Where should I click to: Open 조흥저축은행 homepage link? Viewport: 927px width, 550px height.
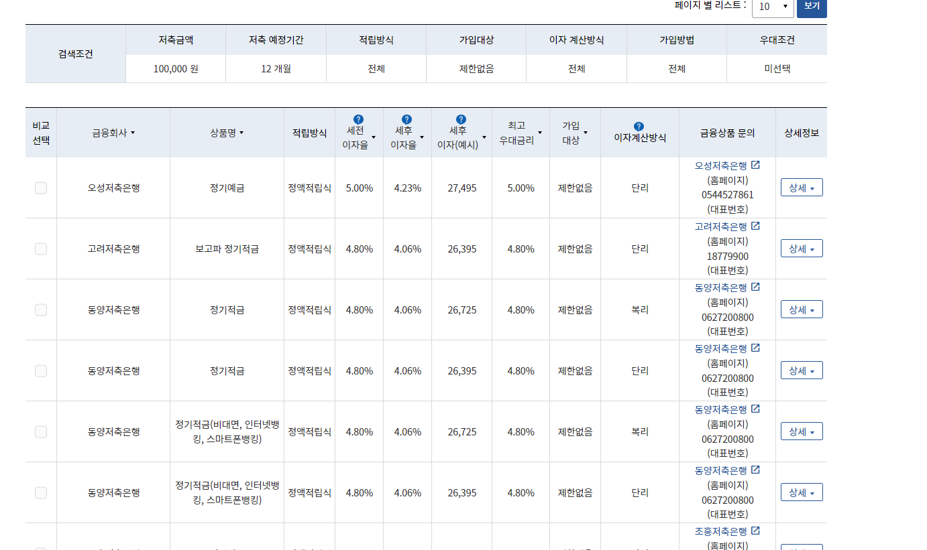click(720, 531)
